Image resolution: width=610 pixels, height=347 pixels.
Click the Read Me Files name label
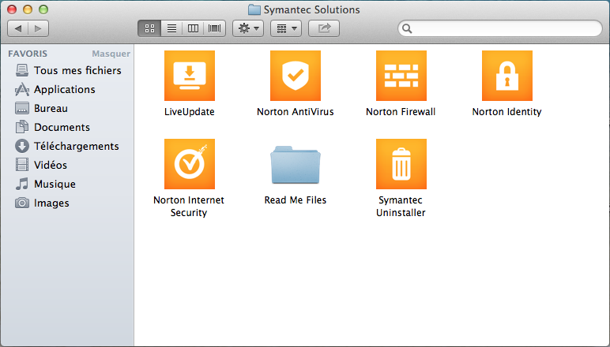point(296,200)
